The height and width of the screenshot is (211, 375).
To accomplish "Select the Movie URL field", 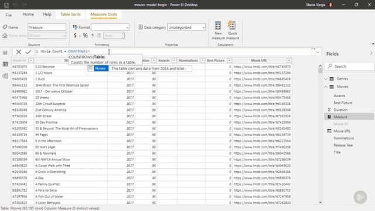I will tap(342, 131).
